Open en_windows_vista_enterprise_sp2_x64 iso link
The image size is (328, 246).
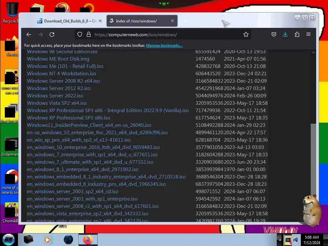pyautogui.click(x=87, y=214)
